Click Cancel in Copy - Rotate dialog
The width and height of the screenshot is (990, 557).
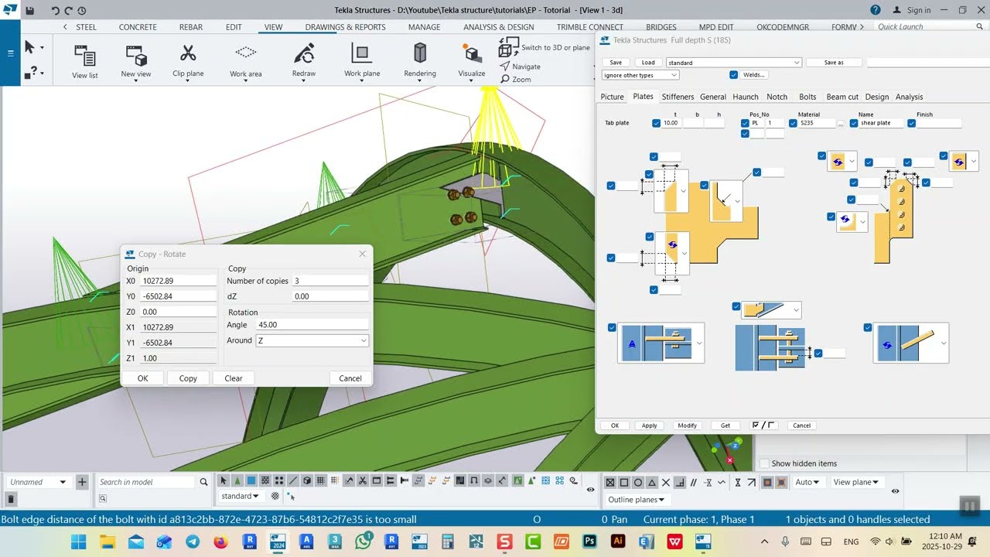coord(350,378)
